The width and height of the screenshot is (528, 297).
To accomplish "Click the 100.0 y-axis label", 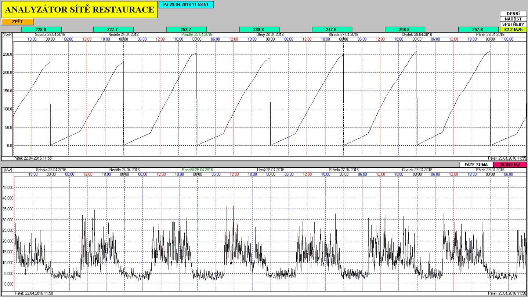I will click(x=8, y=109).
